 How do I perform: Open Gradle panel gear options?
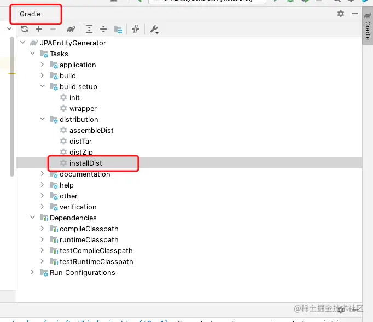341,14
